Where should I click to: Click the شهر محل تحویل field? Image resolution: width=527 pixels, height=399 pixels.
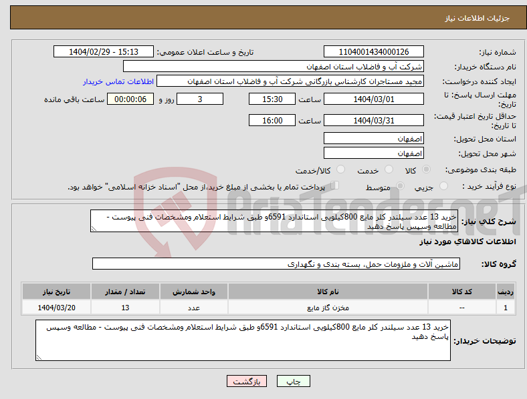click(x=373, y=153)
